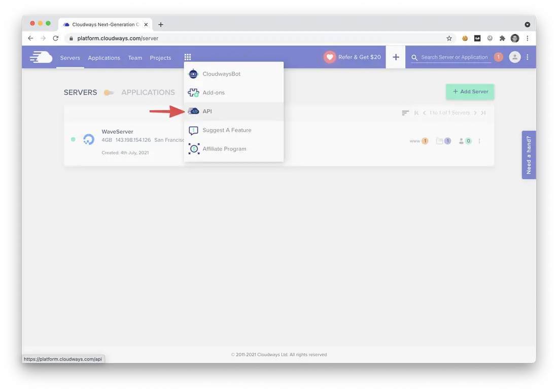This screenshot has width=558, height=392.
Task: Click the address bar URL
Action: click(118, 38)
